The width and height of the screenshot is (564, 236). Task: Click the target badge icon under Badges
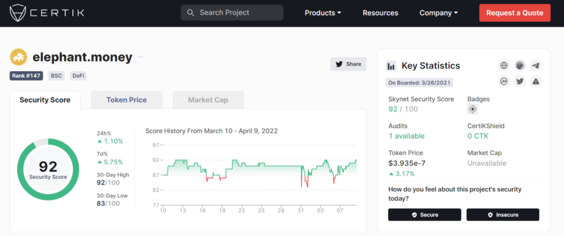(x=473, y=110)
